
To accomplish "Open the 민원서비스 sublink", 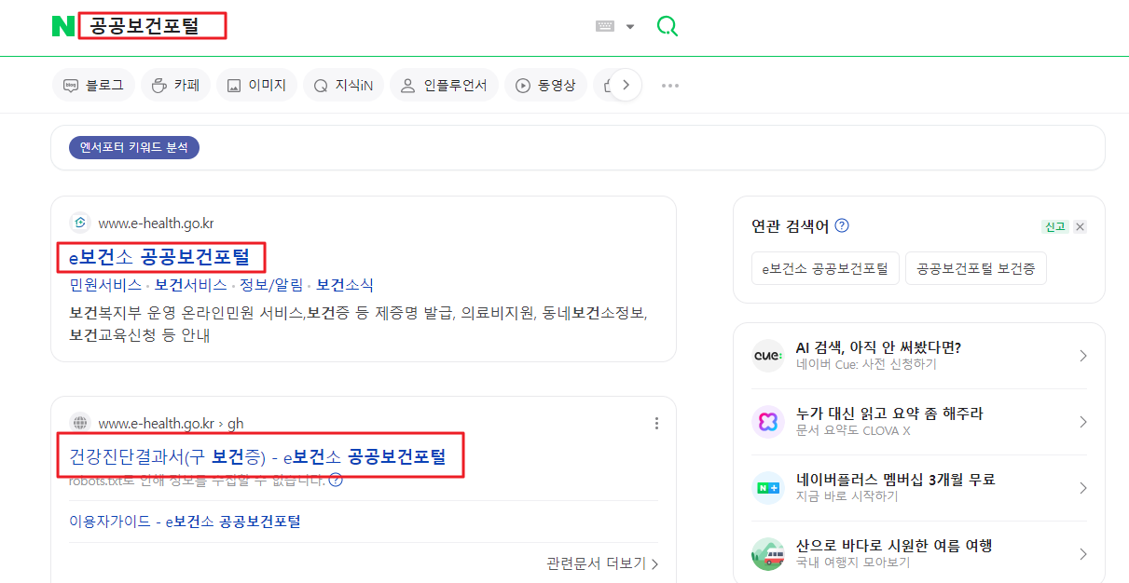I will point(106,285).
